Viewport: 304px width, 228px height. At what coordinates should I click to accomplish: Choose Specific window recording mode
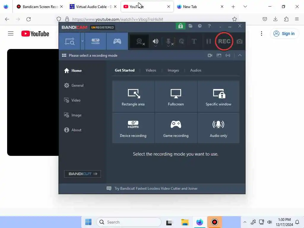click(218, 96)
